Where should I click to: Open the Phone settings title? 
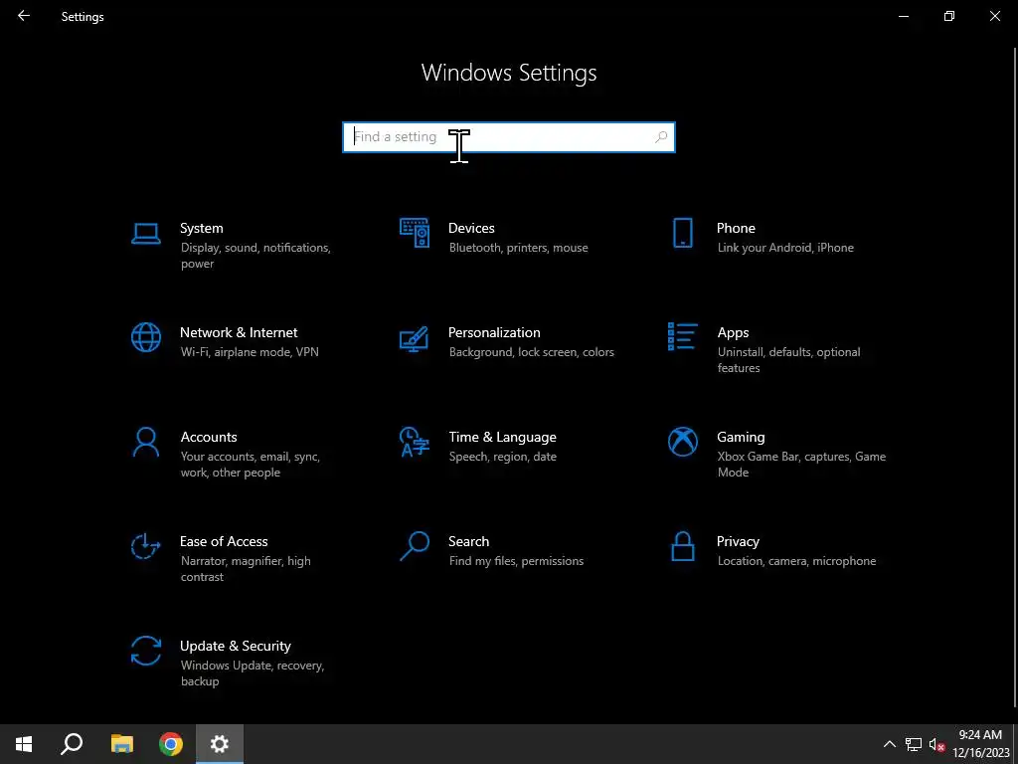tap(736, 228)
